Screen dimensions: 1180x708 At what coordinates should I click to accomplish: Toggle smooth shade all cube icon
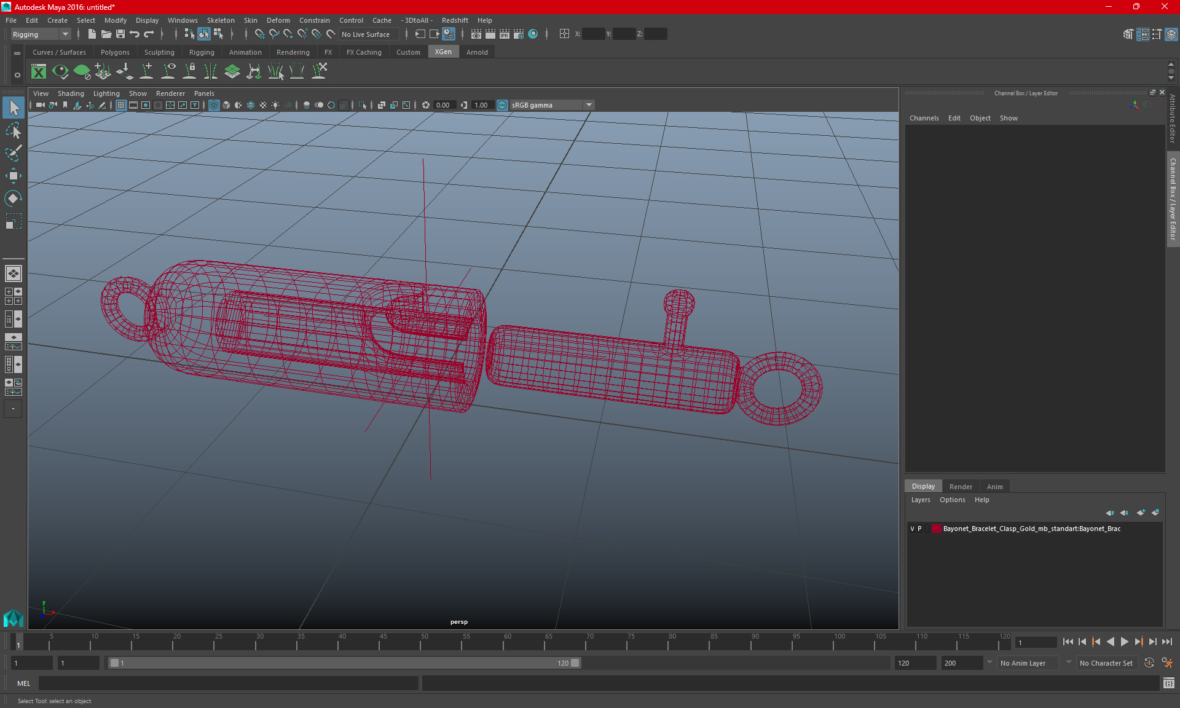pos(226,105)
